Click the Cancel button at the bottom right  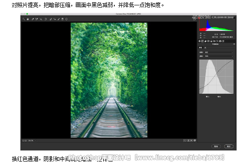coord(216,146)
